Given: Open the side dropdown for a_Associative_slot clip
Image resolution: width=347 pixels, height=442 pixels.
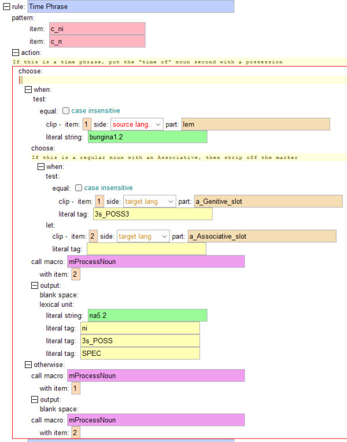Looking at the screenshot, I should point(143,236).
